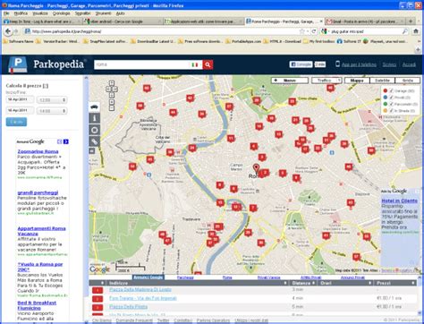
Task: Switch map to Satellite view
Action: [382, 81]
